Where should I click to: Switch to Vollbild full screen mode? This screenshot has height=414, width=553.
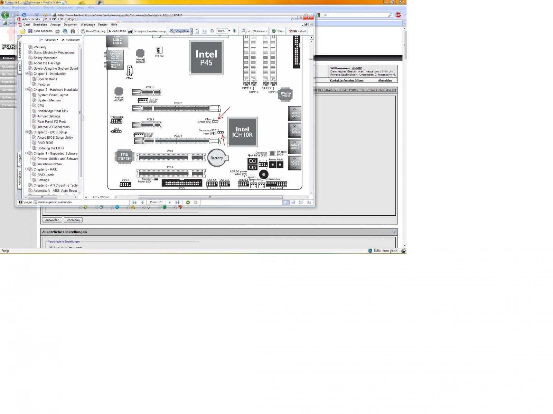pyautogui.click(x=25, y=203)
